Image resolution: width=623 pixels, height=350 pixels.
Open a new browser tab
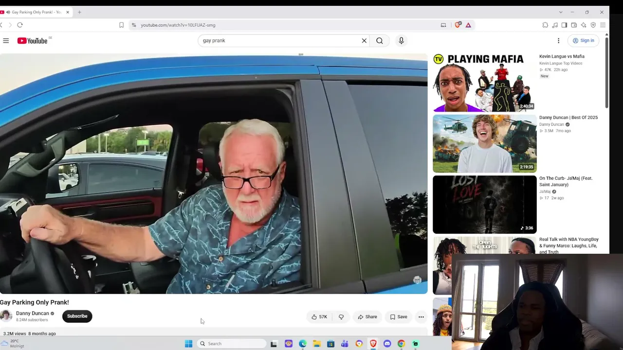tap(79, 12)
